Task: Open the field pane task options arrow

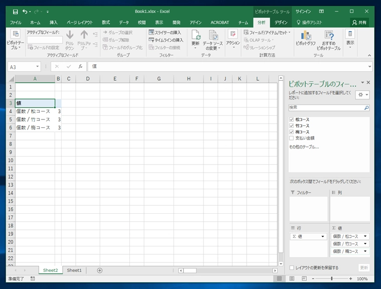Action: tap(362, 82)
